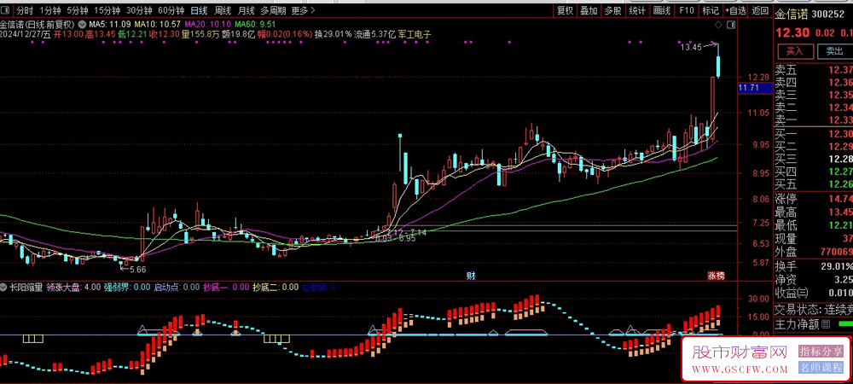Click the MA20: 10.10 indicator label
Screen dimensions: 853x384
208,24
